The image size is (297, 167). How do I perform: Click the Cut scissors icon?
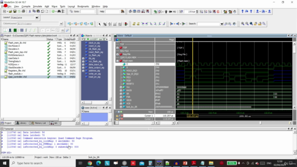pos(30,12)
